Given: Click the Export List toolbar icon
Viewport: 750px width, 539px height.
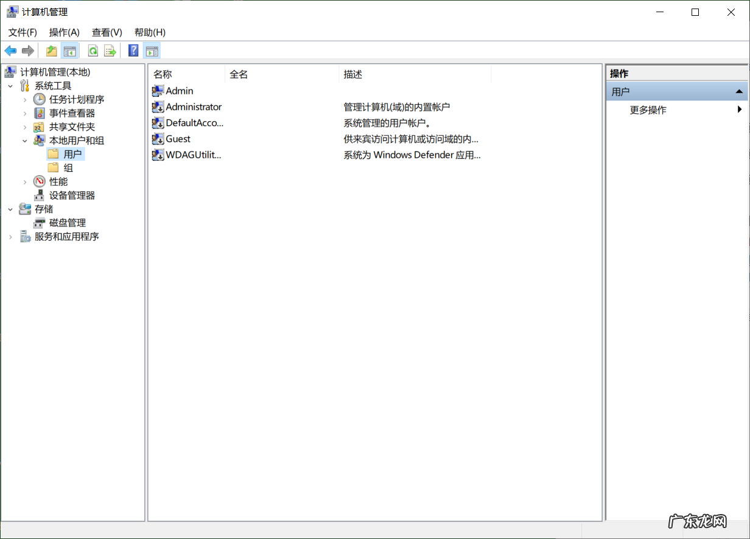Looking at the screenshot, I should [x=110, y=51].
